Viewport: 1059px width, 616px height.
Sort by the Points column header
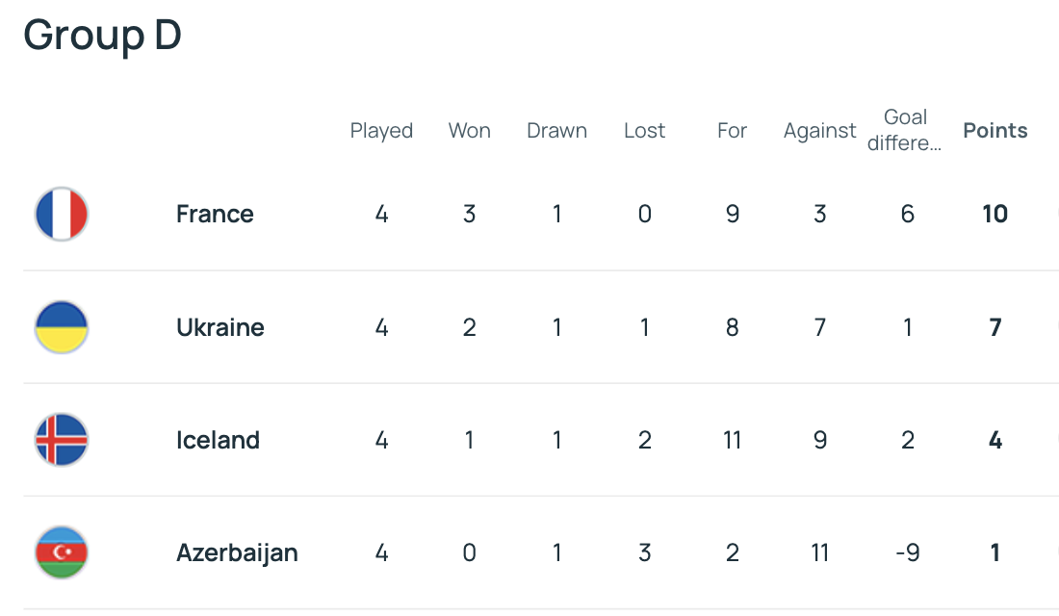[x=994, y=131]
